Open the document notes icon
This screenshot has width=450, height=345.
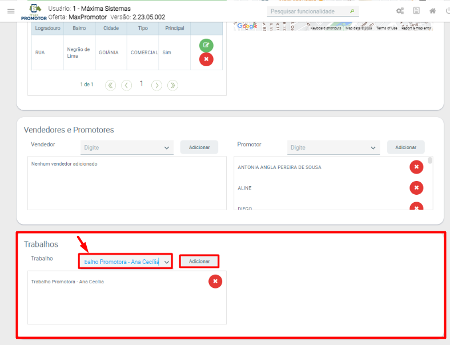tap(416, 11)
